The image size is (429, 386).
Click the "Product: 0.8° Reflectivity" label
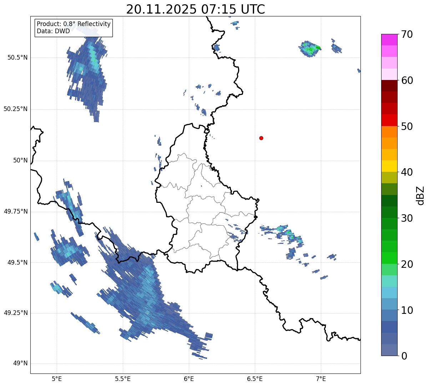74,24
